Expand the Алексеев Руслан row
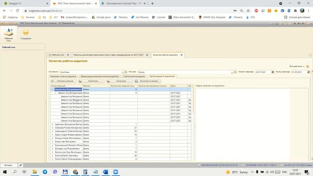The image size is (313, 176). 53,128
